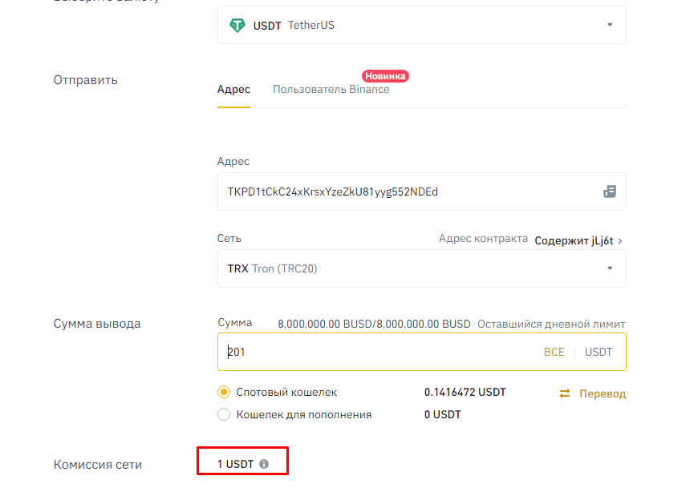This screenshot has height=496, width=698.
Task: Select Кошелек для пополнения radio button
Action: click(x=224, y=414)
